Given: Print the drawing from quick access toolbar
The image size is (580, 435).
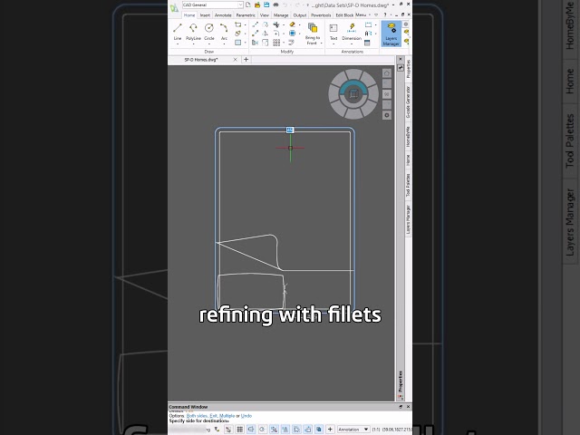Looking at the screenshot, I should pos(275,5).
